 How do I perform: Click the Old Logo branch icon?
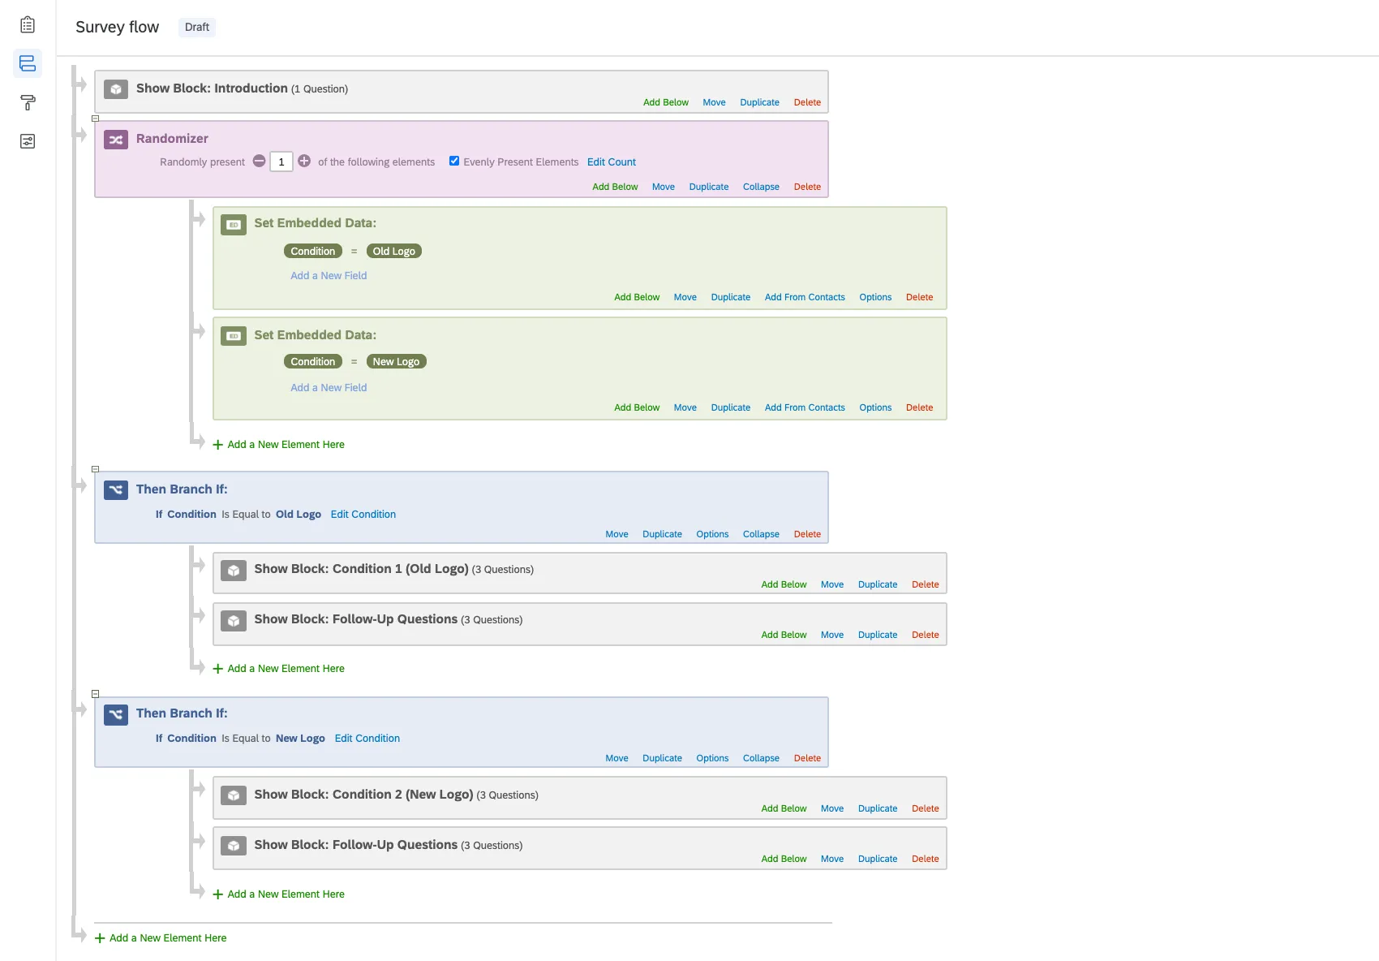[x=116, y=489]
